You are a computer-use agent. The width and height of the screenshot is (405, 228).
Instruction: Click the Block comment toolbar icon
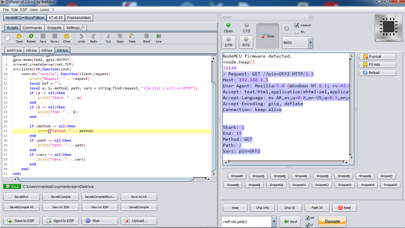click(x=147, y=38)
